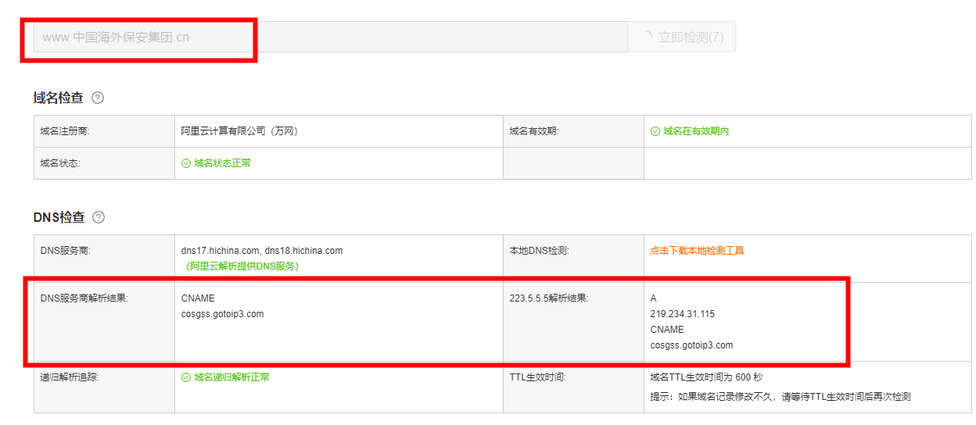Select the 域名状态正常 status text

tap(223, 163)
